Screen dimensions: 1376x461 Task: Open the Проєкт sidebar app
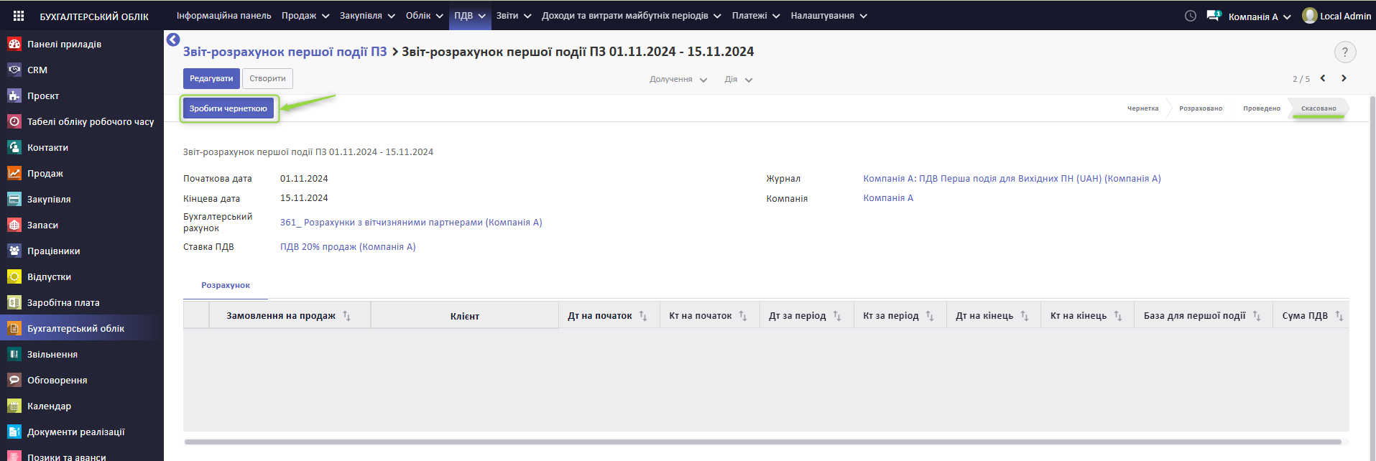click(x=43, y=96)
